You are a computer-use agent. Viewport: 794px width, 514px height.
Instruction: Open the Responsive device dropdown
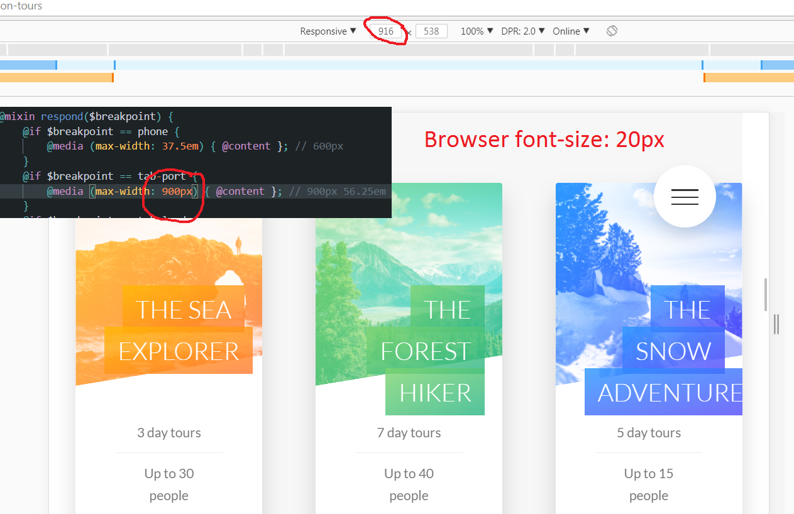[x=328, y=31]
